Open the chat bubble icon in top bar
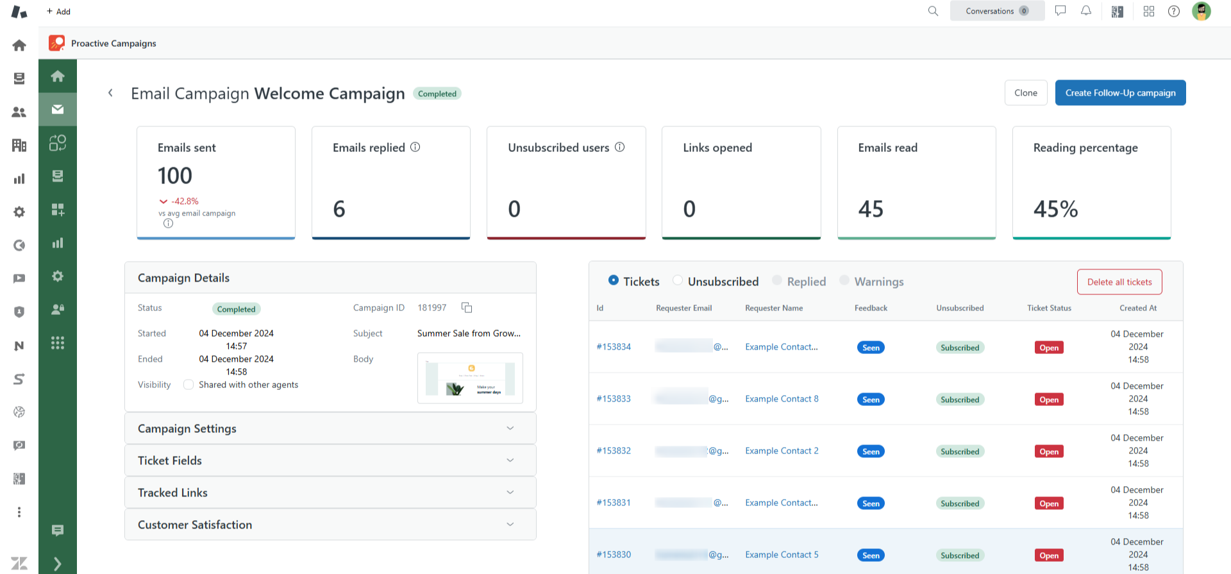Image resolution: width=1231 pixels, height=574 pixels. (x=1060, y=11)
